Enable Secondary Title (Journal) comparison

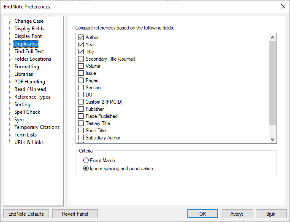tap(81, 59)
